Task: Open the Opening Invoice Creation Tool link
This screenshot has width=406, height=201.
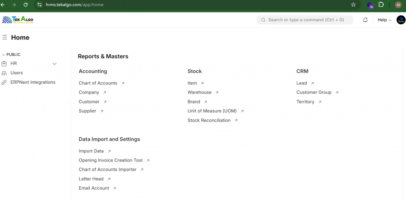Action: (111, 160)
